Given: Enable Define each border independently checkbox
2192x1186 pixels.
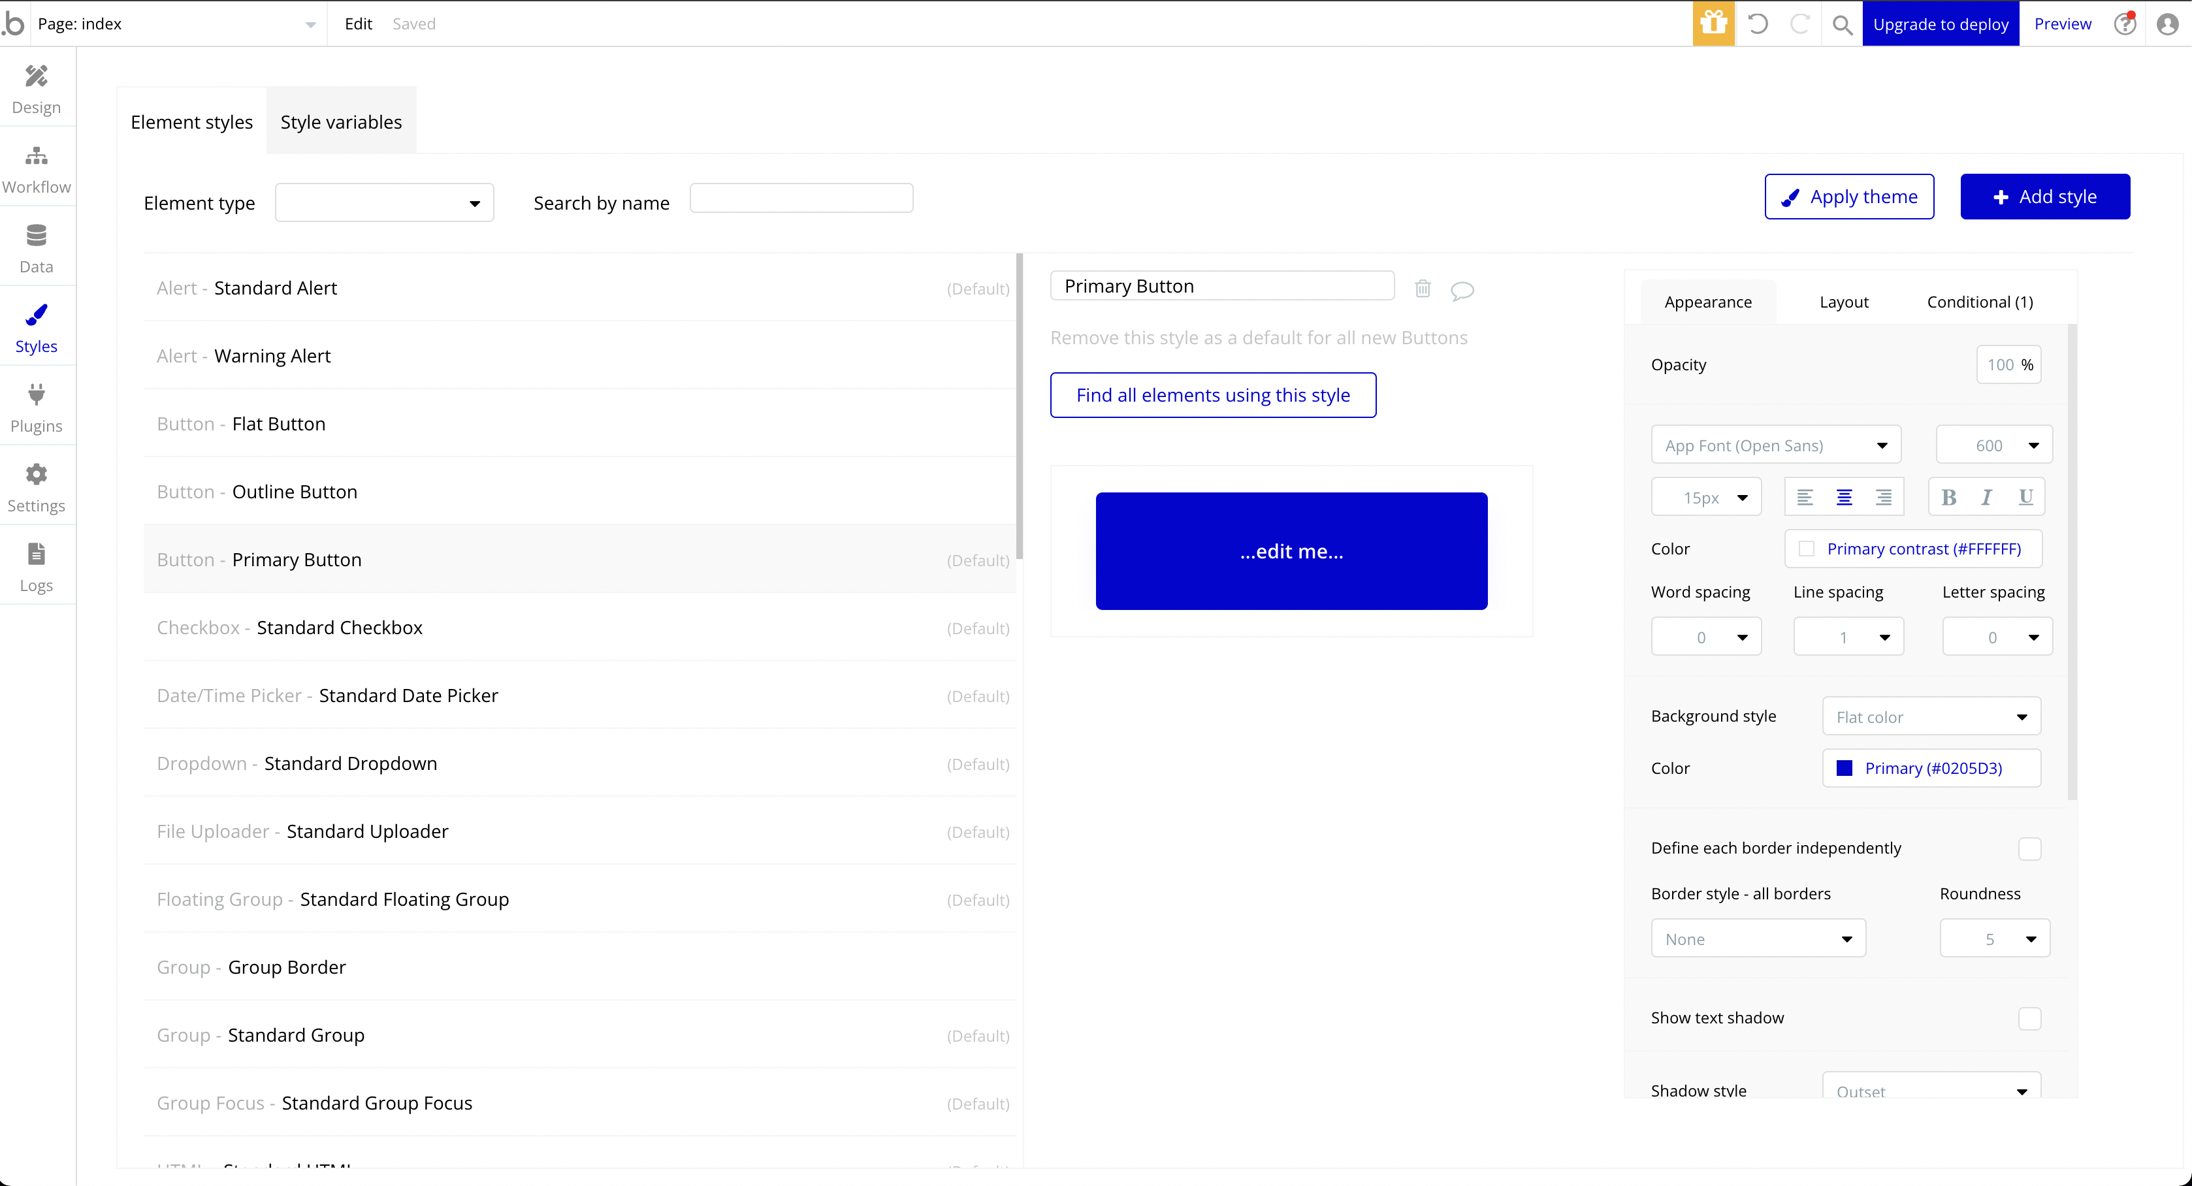Looking at the screenshot, I should (2029, 848).
